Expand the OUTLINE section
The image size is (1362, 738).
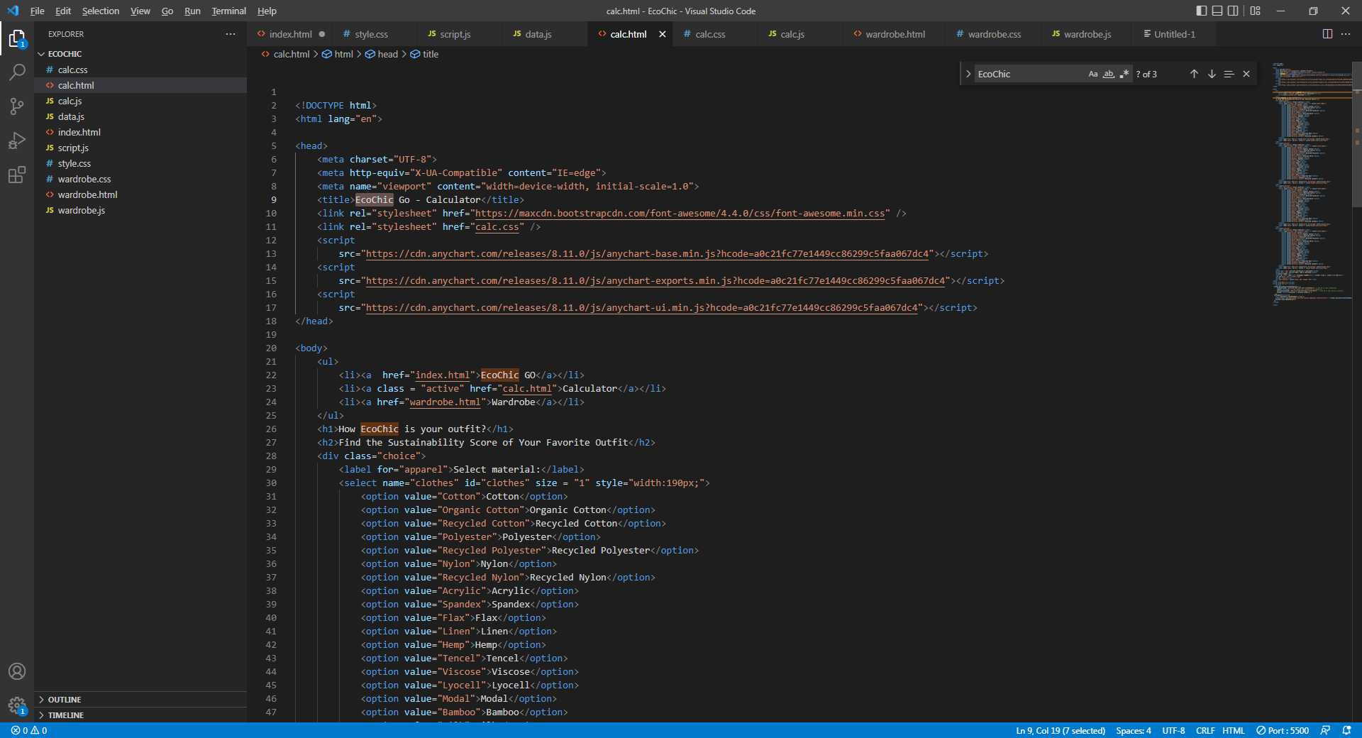point(65,700)
